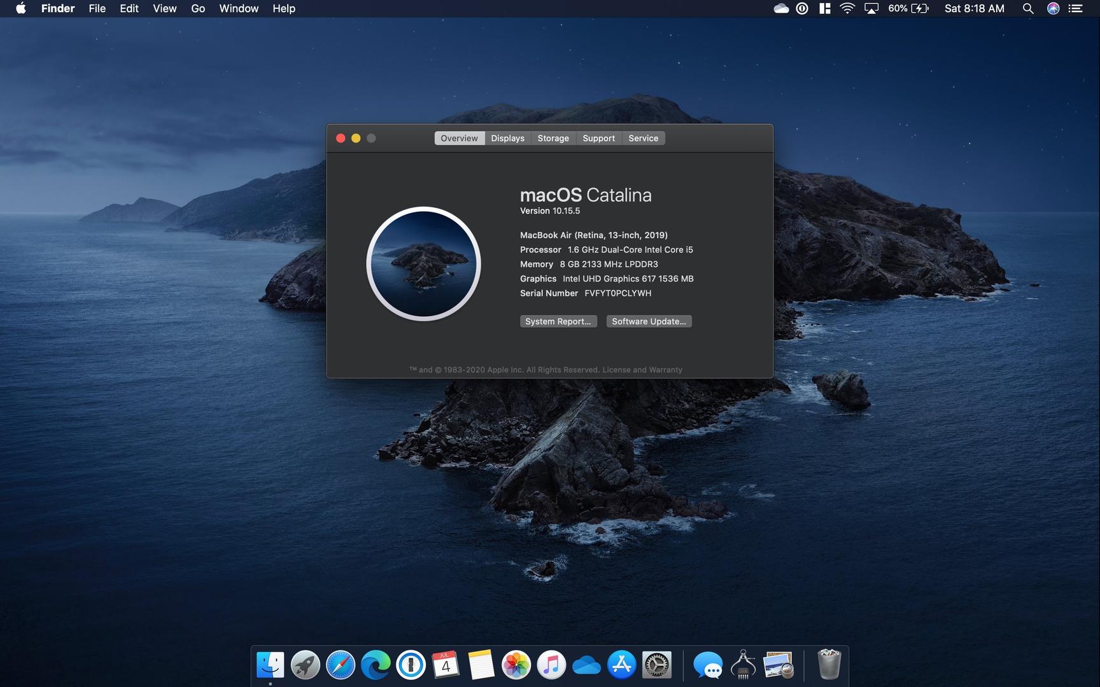Switch to the Service tab
Screen dimensions: 1100x687
[x=643, y=138]
